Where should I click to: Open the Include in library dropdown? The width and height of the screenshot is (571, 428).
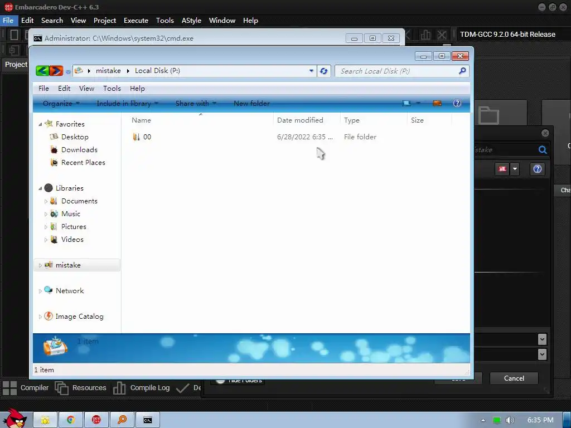[128, 103]
